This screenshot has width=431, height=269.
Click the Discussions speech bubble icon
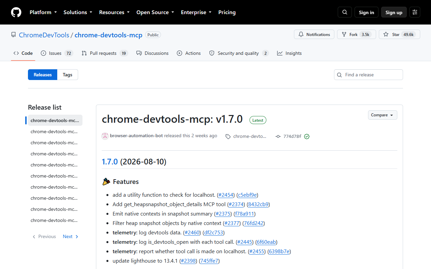tap(139, 53)
